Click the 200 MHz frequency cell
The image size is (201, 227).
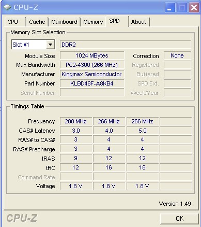coord(76,121)
